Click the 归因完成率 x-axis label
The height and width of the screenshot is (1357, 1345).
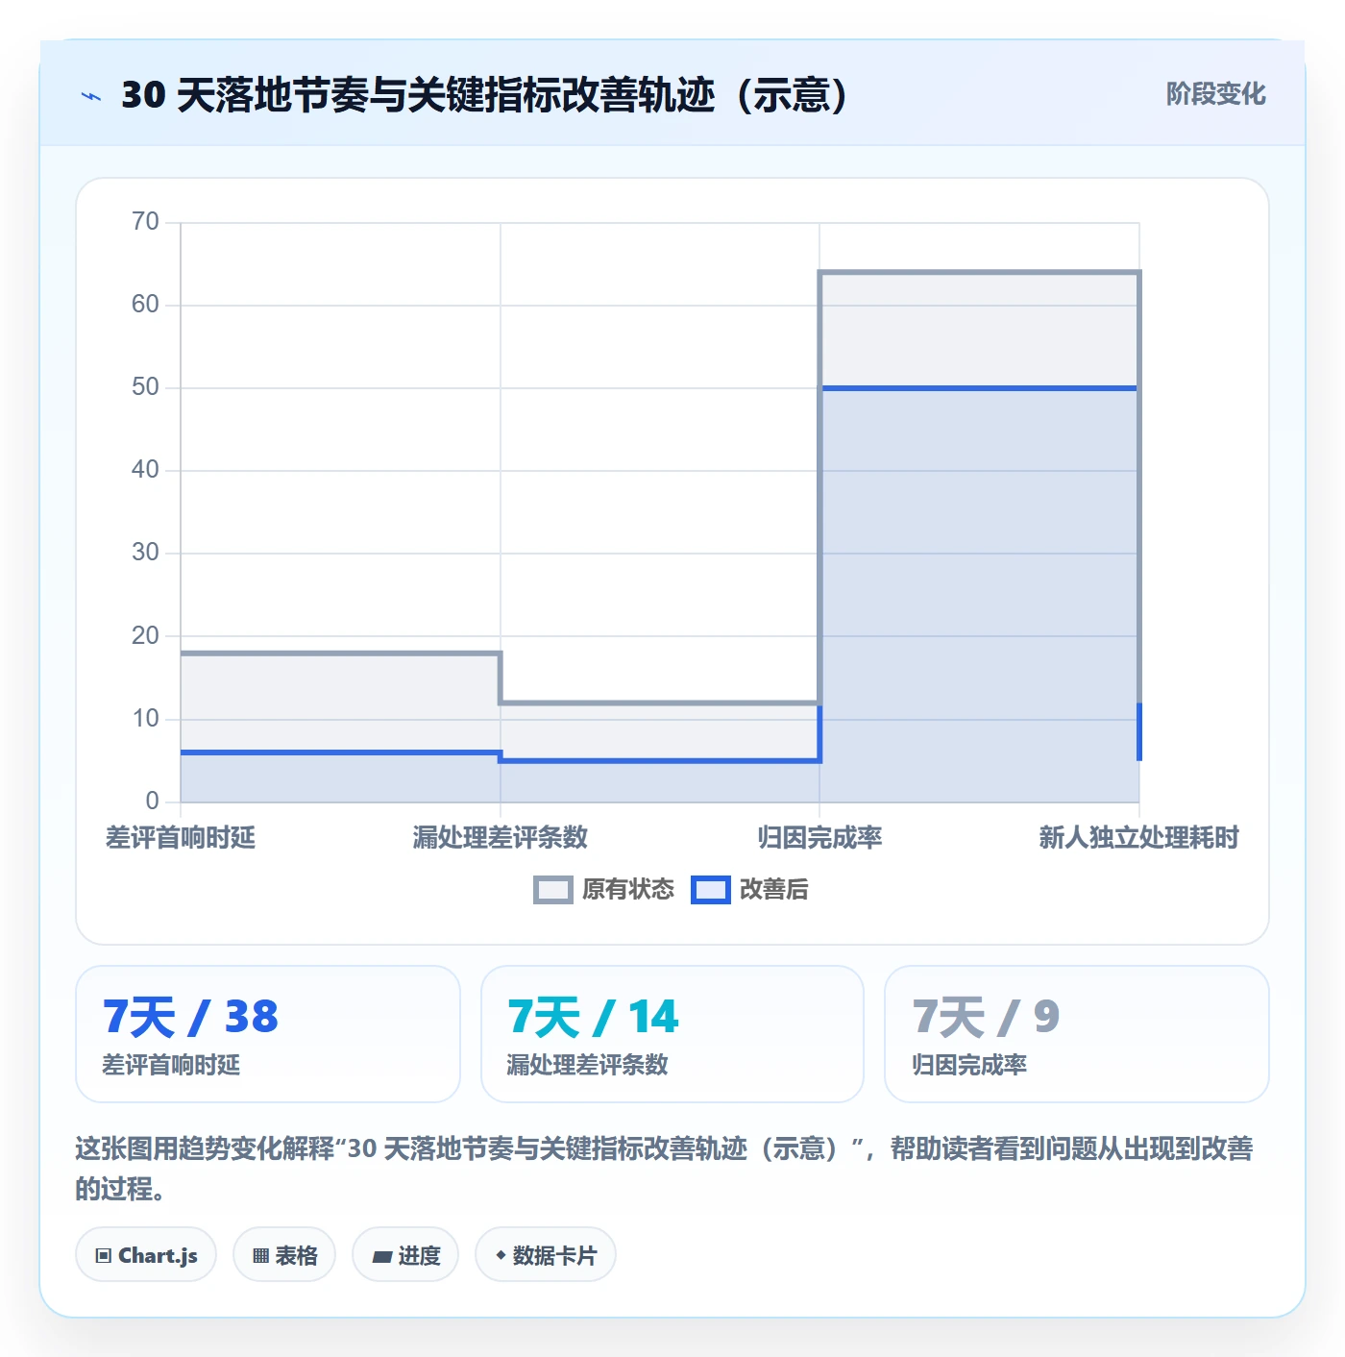819,838
